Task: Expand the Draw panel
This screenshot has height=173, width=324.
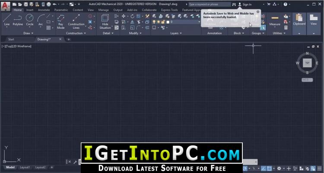Action: [x=28, y=33]
